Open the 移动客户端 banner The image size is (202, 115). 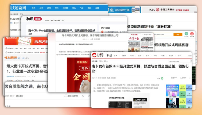(124, 10)
